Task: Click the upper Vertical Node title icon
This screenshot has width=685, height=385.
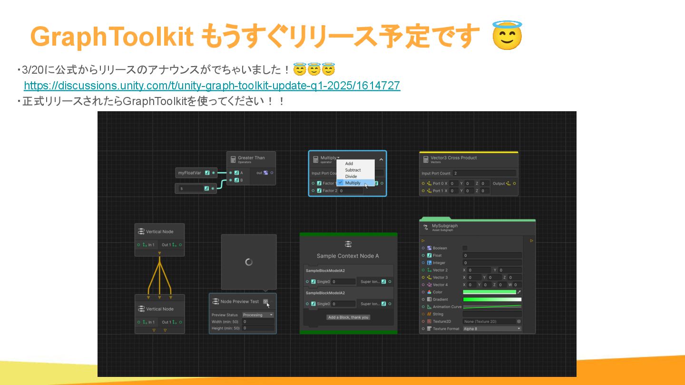Action: [x=141, y=231]
